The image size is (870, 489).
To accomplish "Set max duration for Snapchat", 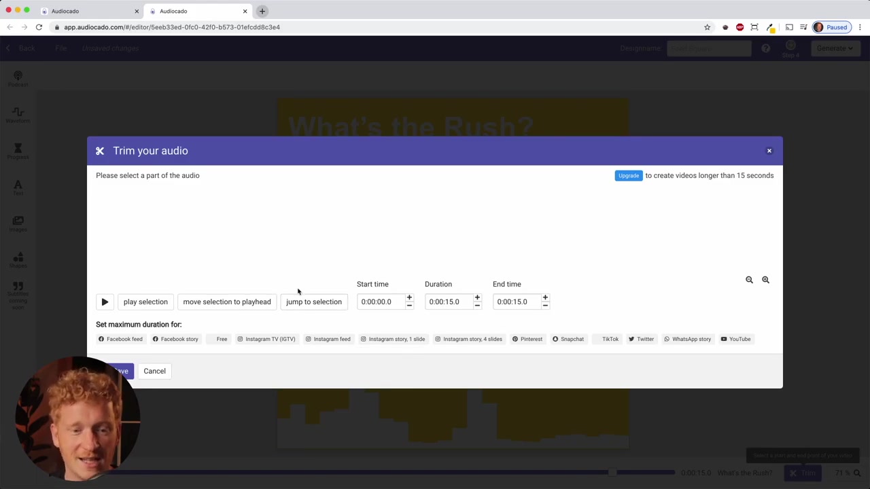I will pyautogui.click(x=568, y=339).
